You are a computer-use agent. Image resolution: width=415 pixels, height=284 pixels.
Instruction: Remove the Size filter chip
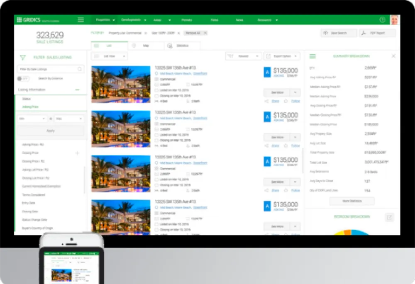(178, 33)
